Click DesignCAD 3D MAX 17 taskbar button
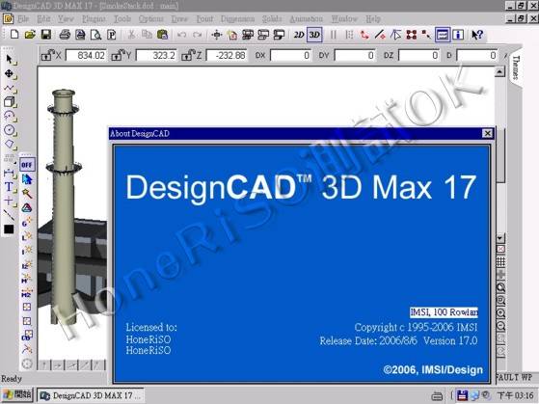 91,395
